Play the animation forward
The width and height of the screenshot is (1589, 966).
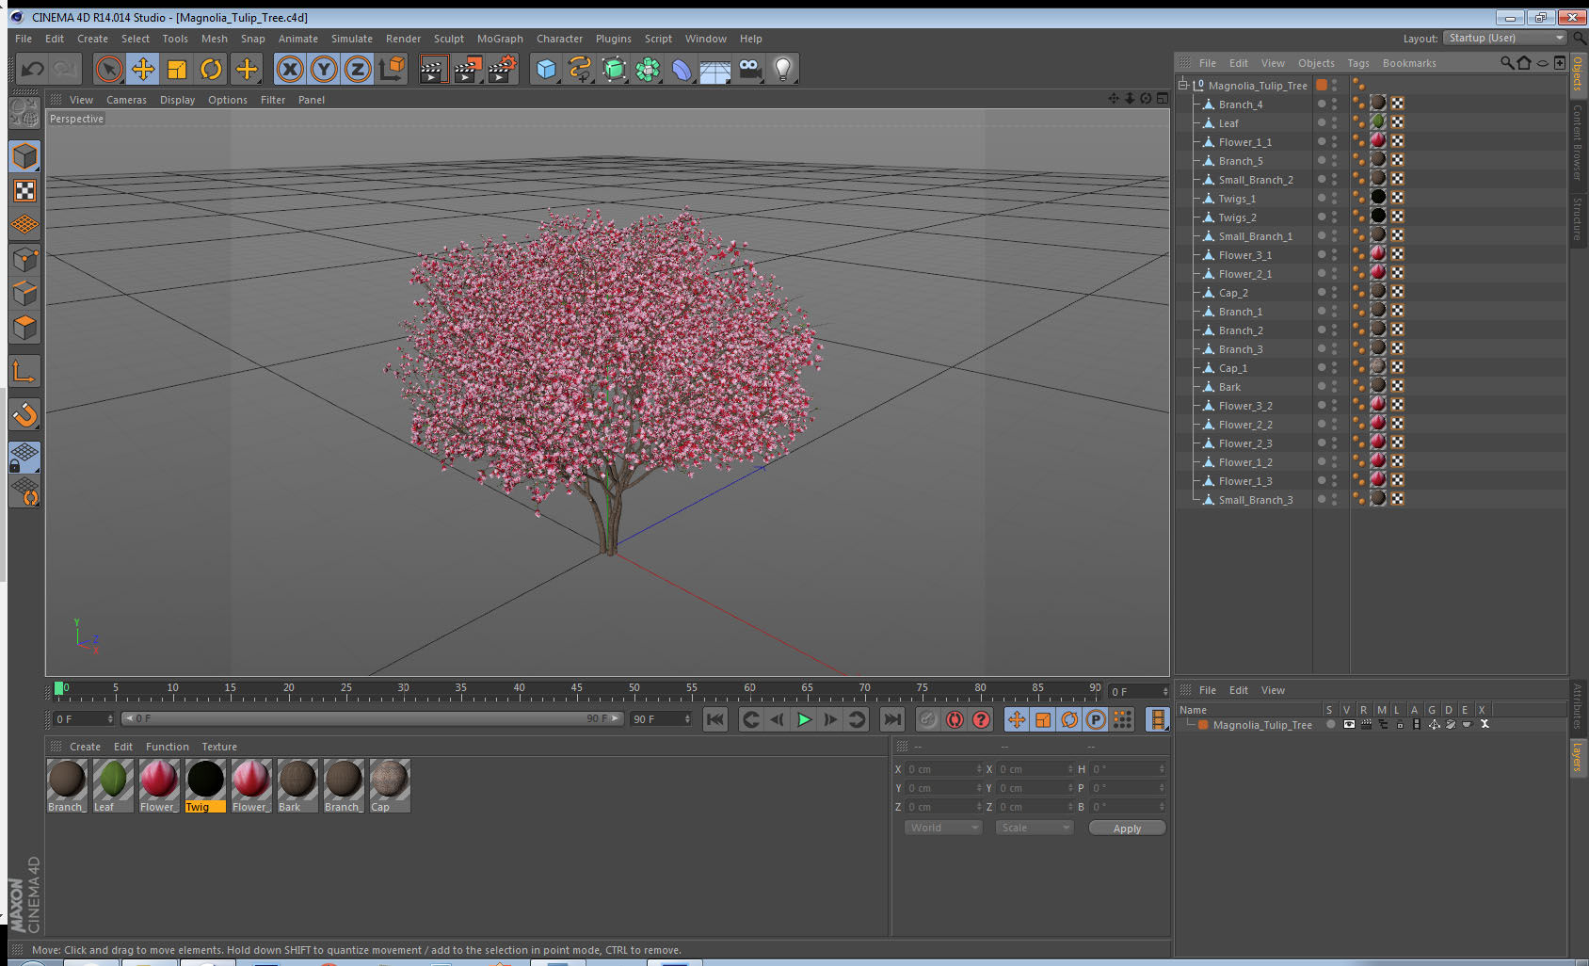tap(804, 719)
